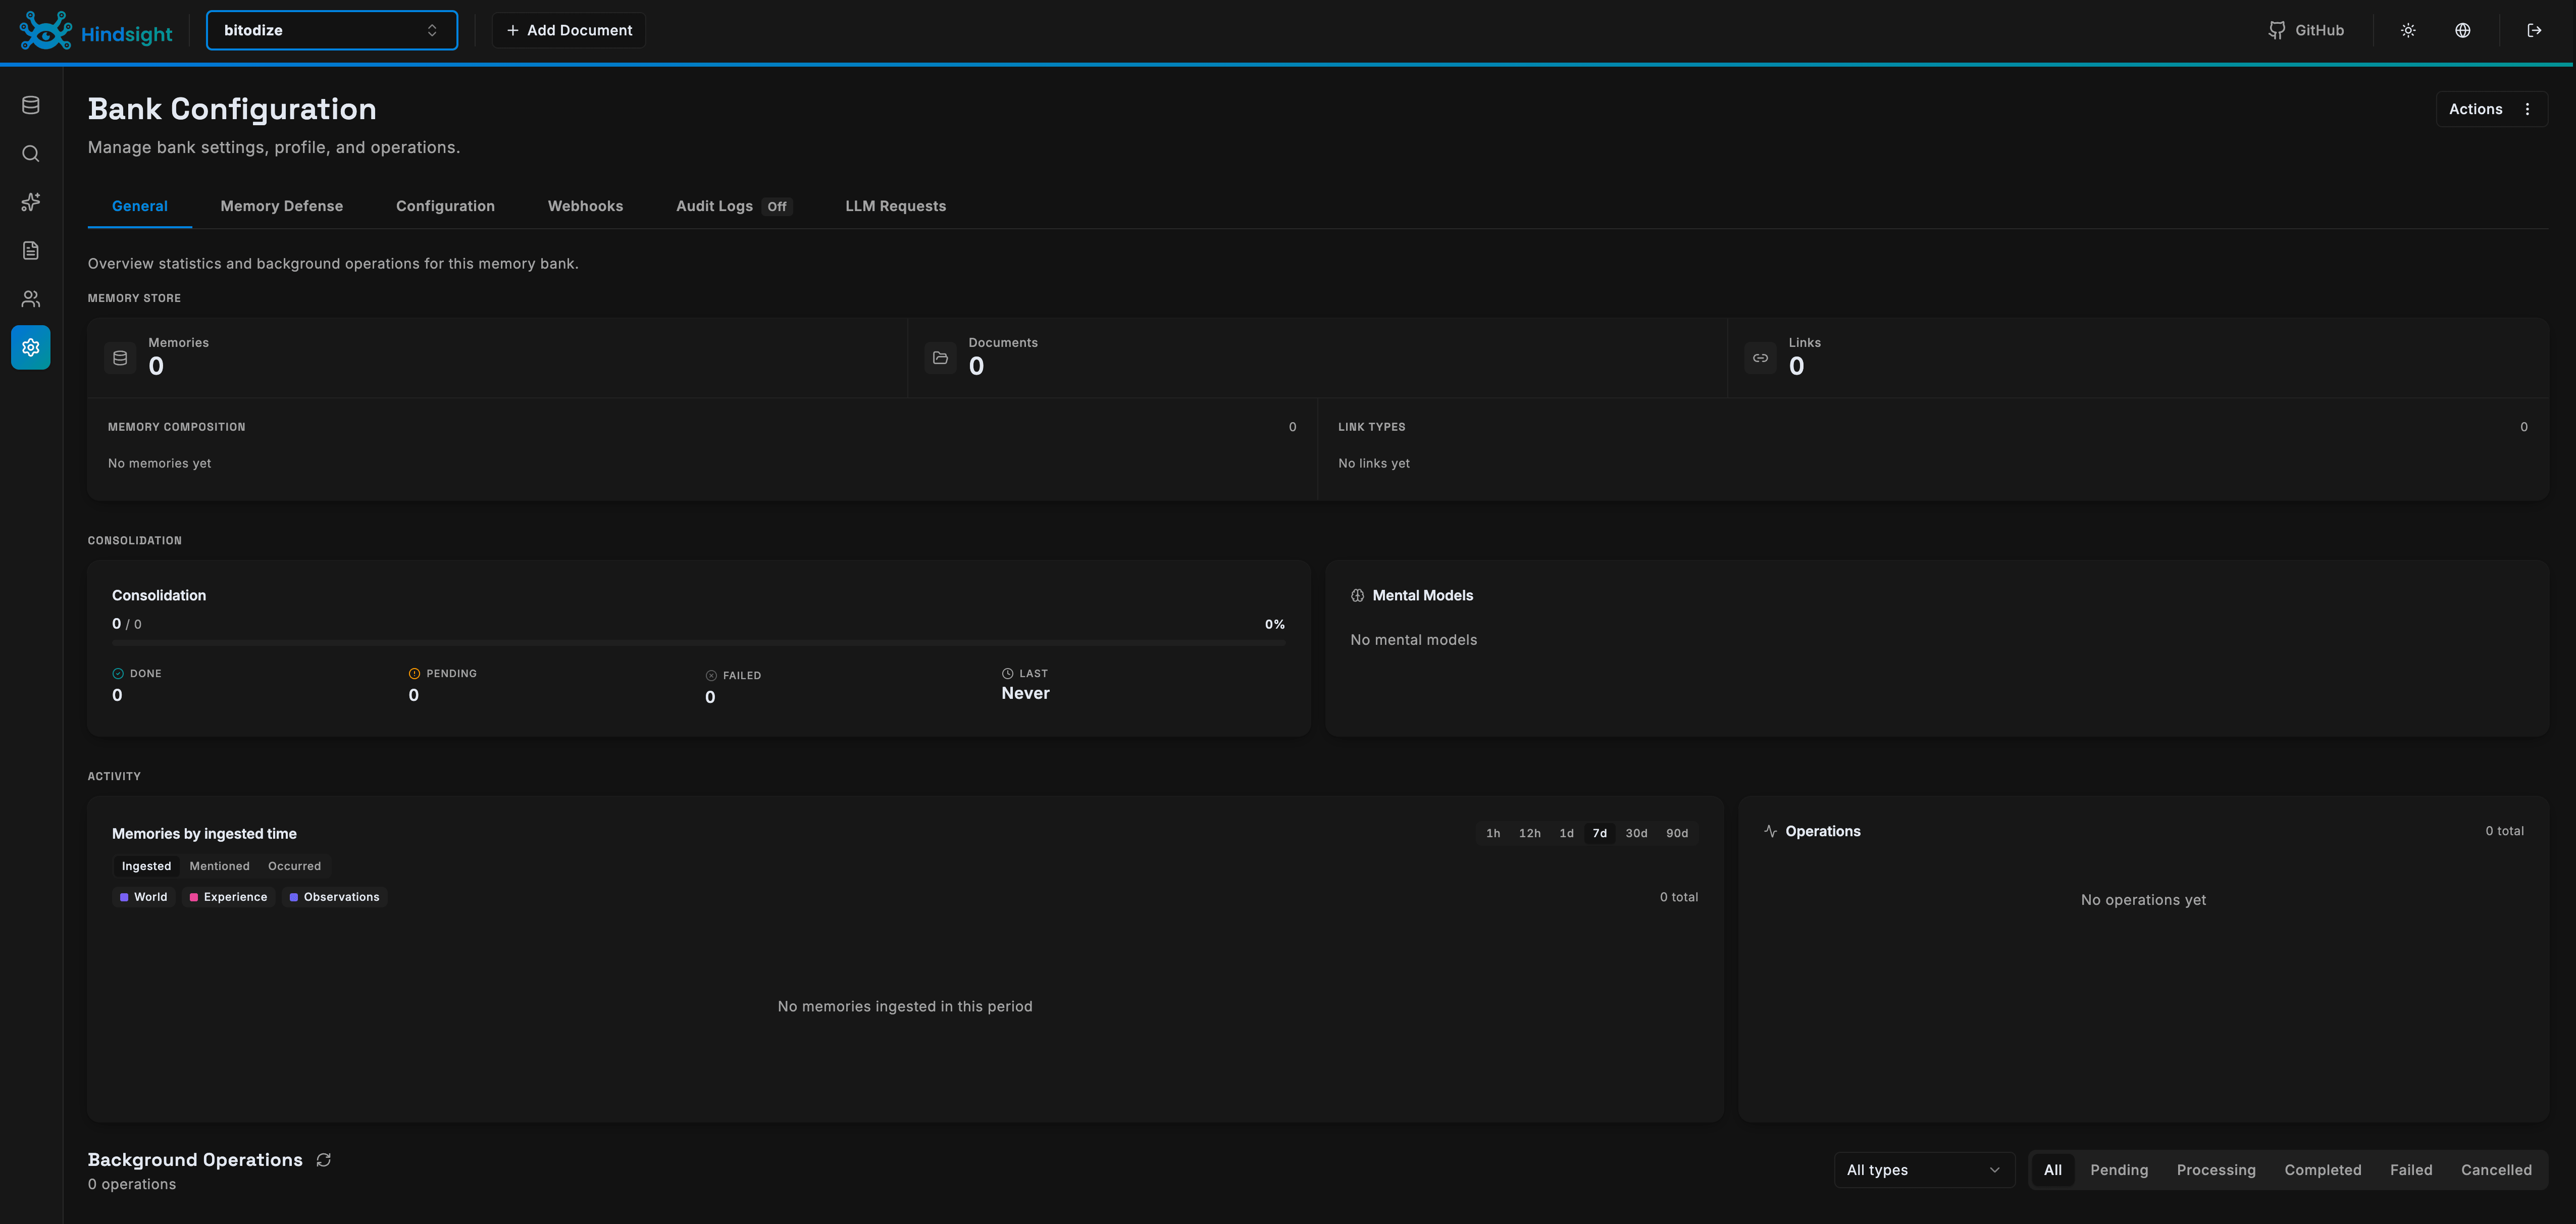This screenshot has height=1224, width=2576.
Task: Click the Operations activity pulse icon
Action: (x=1770, y=831)
